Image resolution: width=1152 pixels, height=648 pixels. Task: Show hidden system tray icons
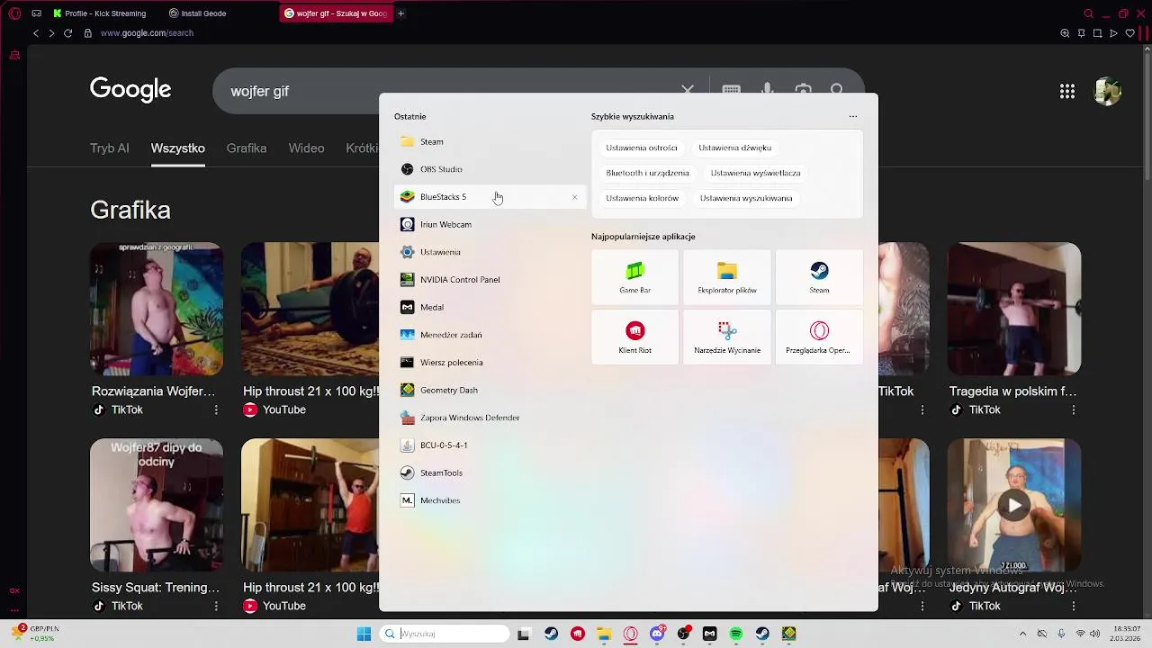tap(1022, 634)
